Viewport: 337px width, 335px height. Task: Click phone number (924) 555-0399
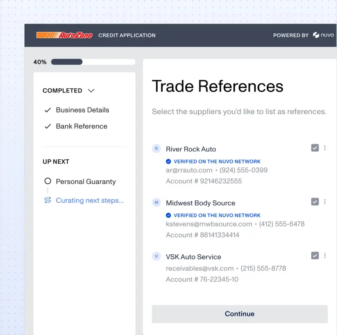[243, 170]
